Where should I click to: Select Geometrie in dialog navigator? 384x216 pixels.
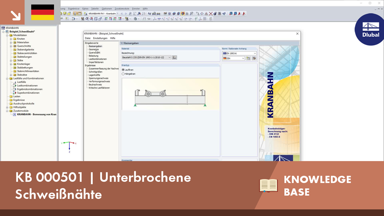coord(93,49)
